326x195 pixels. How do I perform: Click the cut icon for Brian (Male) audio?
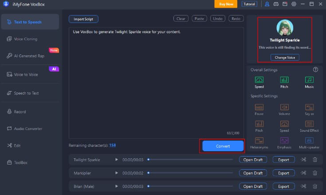click(303, 186)
